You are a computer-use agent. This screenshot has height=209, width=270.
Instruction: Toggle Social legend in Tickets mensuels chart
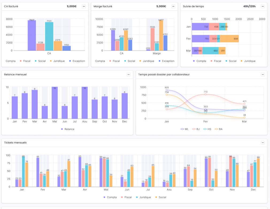point(161,197)
